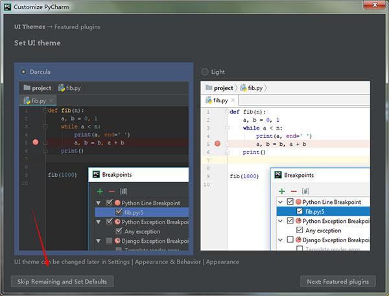The image size is (389, 296).
Task: Click Python Line Breakpoint red icon in Darcula preview
Action: tap(117, 203)
